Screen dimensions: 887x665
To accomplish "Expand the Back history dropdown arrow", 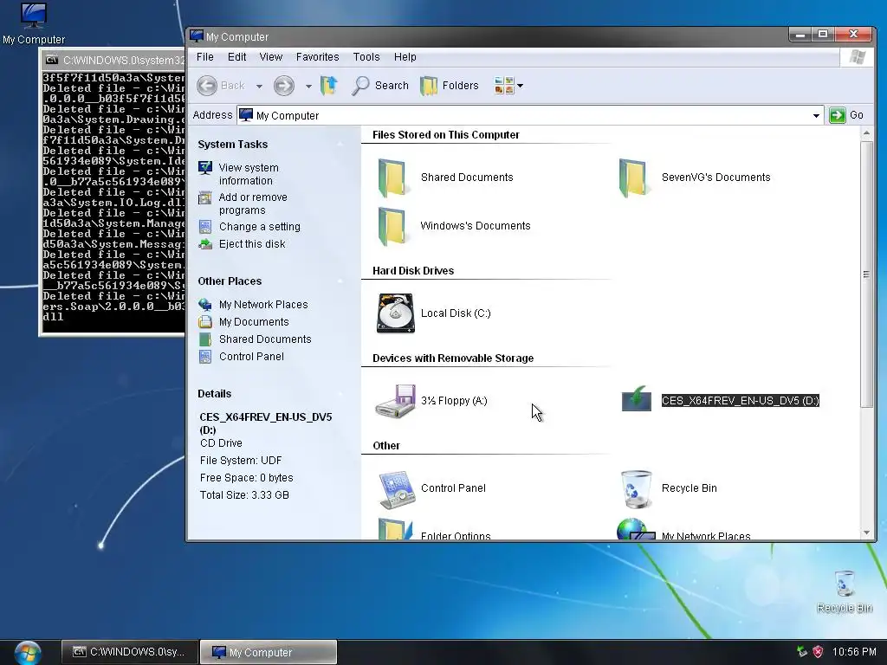I will 259,87.
